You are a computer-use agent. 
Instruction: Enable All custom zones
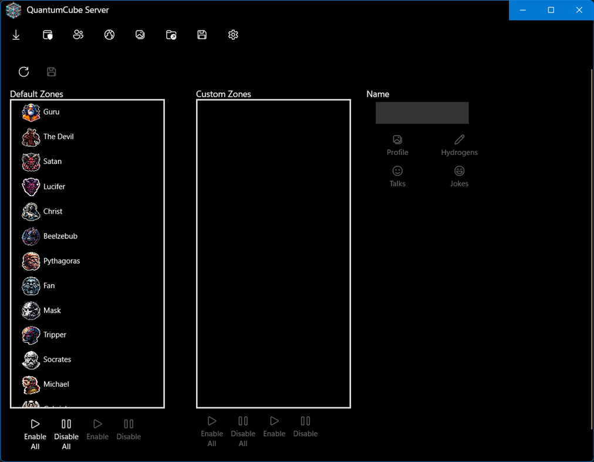pyautogui.click(x=212, y=430)
